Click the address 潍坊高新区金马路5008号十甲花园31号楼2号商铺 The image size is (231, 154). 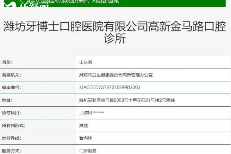point(127,100)
